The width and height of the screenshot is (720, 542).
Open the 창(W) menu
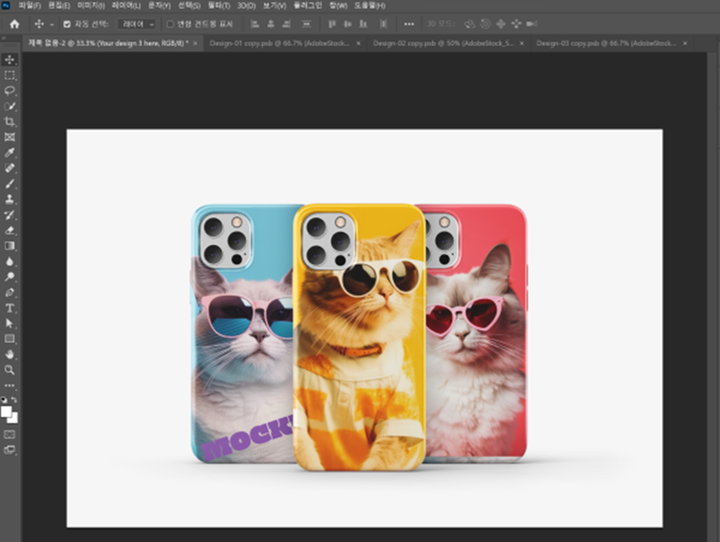pyautogui.click(x=338, y=6)
